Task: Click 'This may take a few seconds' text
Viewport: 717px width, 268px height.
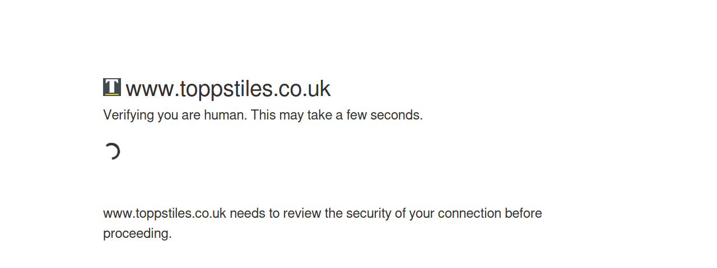Action: 337,115
